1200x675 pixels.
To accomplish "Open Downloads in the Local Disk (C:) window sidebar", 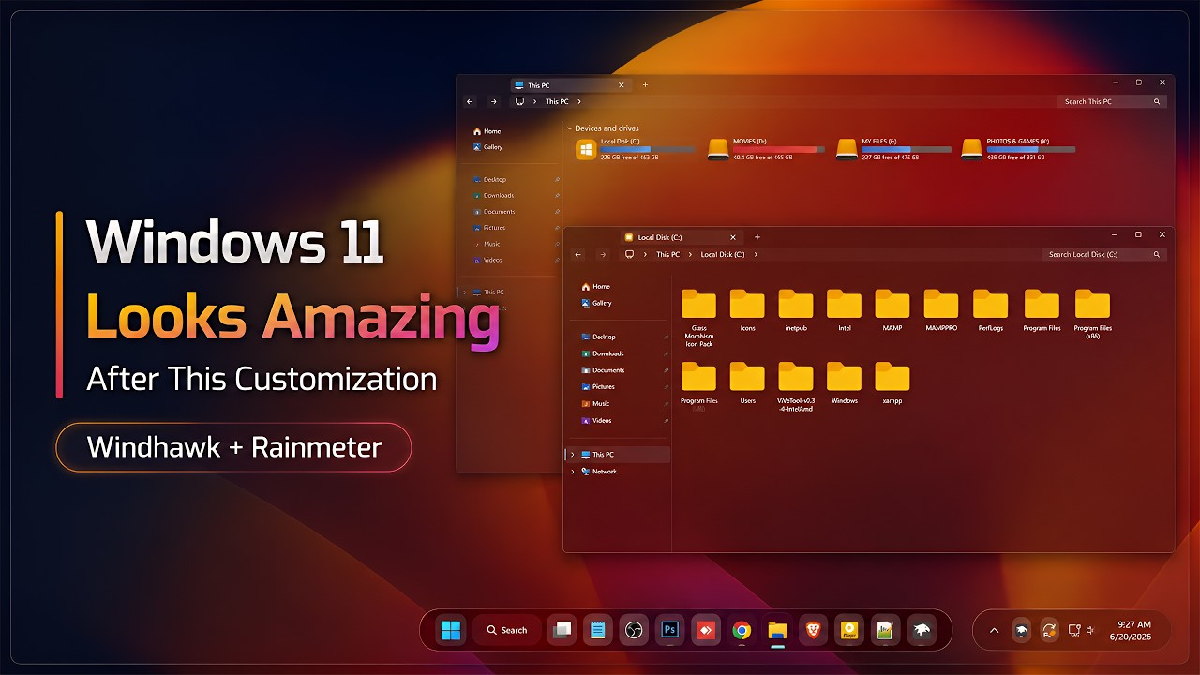I will [603, 353].
